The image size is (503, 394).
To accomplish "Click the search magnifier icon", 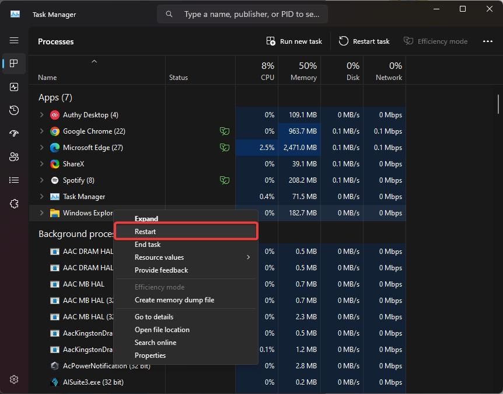I will pos(169,14).
